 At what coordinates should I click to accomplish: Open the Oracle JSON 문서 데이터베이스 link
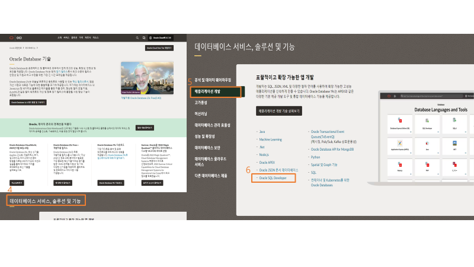coord(278,170)
